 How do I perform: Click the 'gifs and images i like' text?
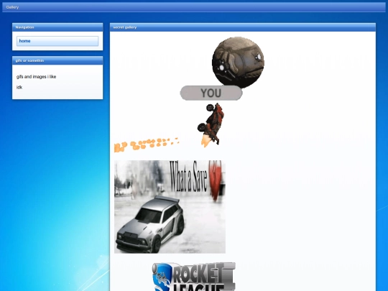[x=37, y=77]
